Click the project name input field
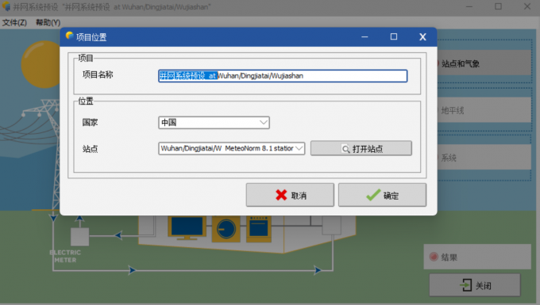Image resolution: width=540 pixels, height=305 pixels. coord(283,76)
